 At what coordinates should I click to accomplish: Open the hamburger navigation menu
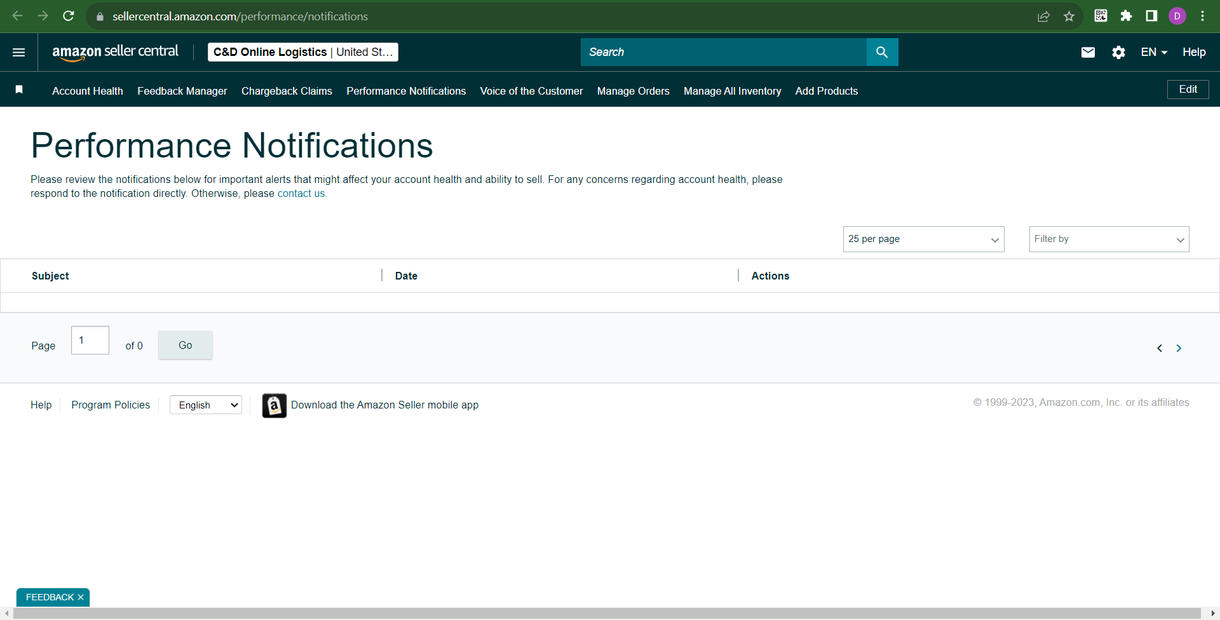(x=19, y=52)
